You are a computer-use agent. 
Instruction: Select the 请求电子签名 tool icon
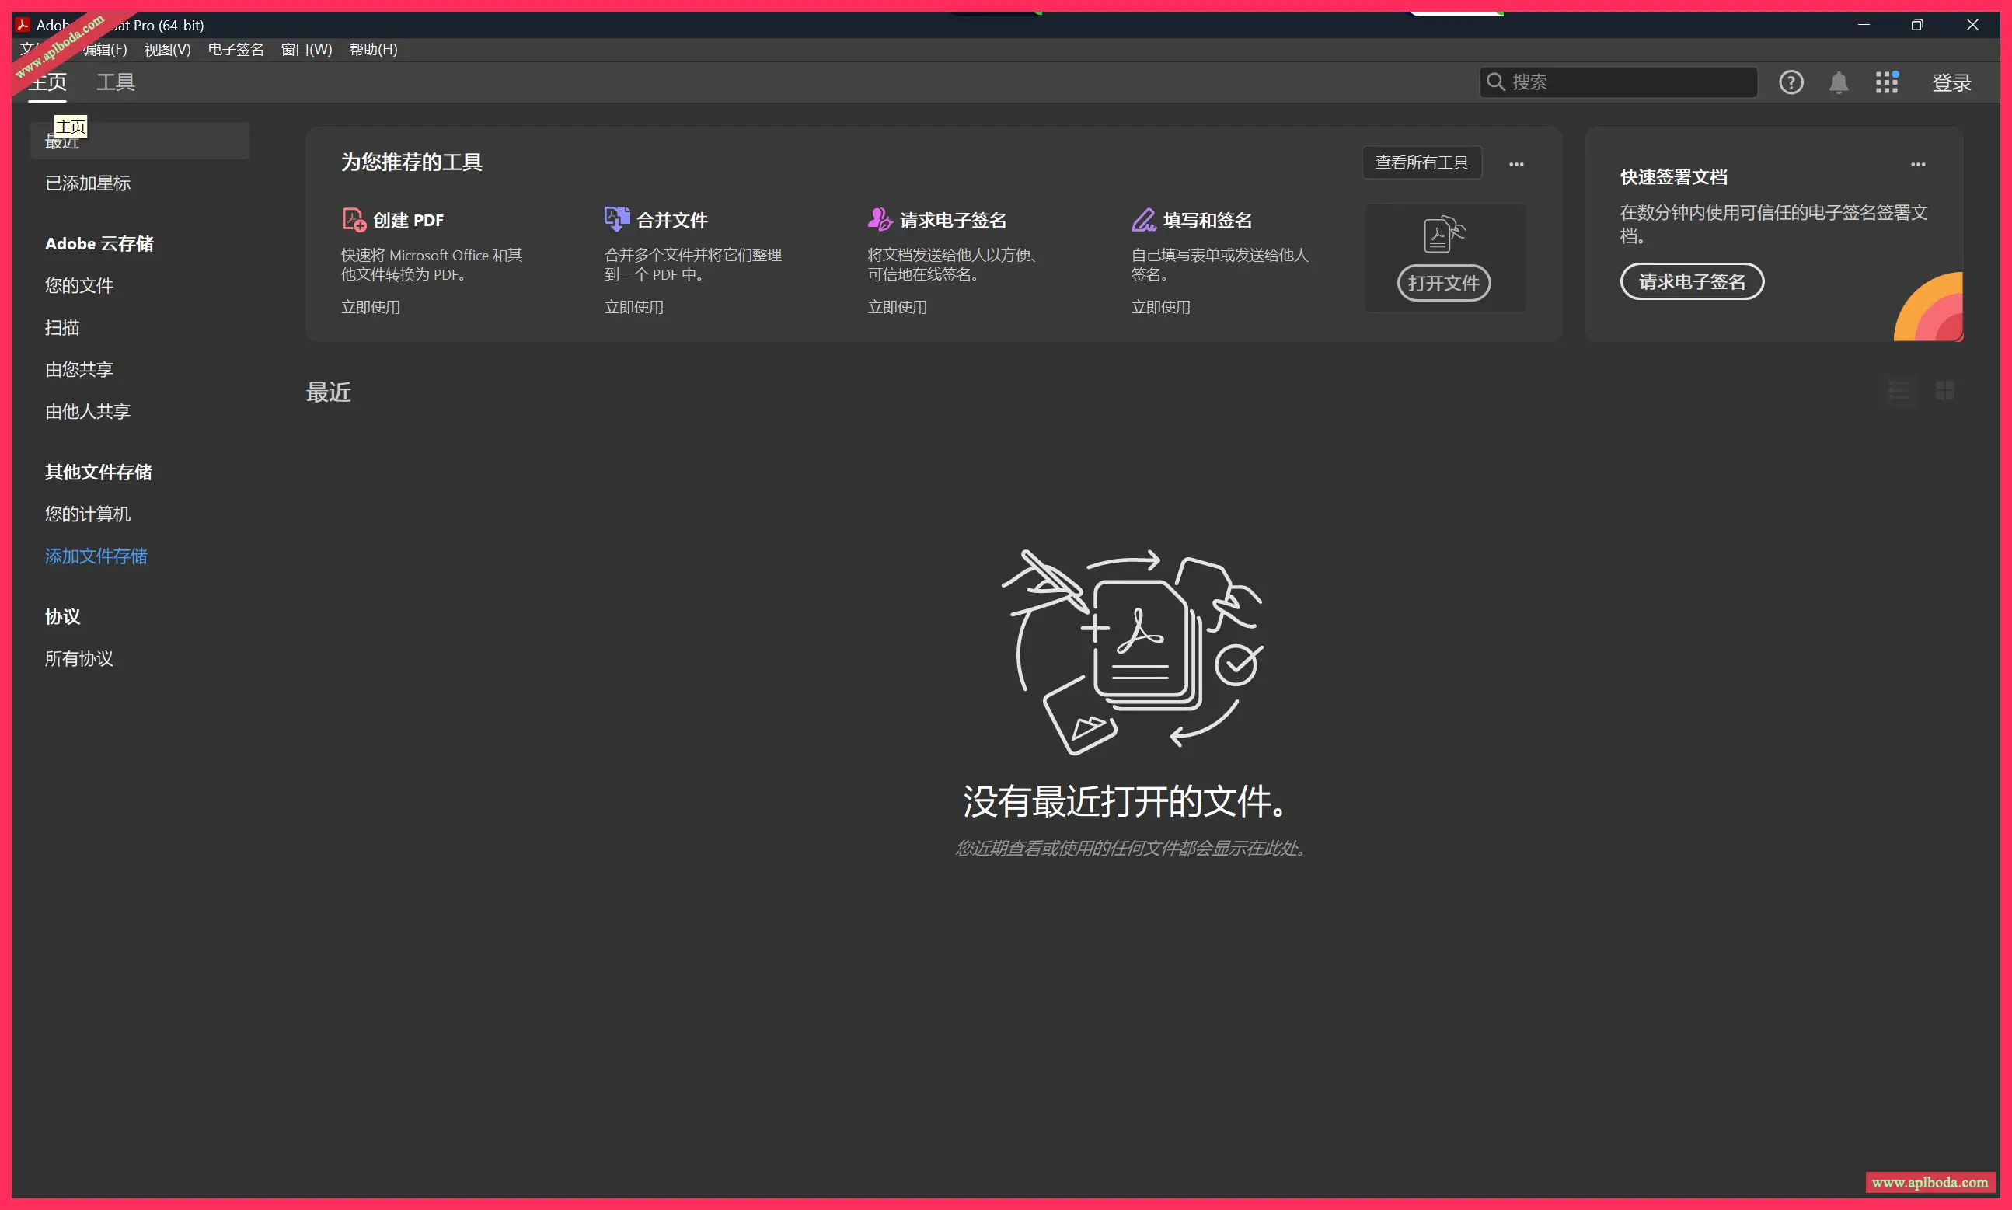(879, 218)
